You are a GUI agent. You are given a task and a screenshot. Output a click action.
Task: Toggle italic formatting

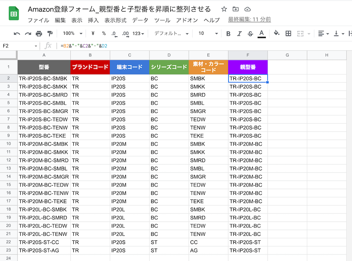[239, 34]
